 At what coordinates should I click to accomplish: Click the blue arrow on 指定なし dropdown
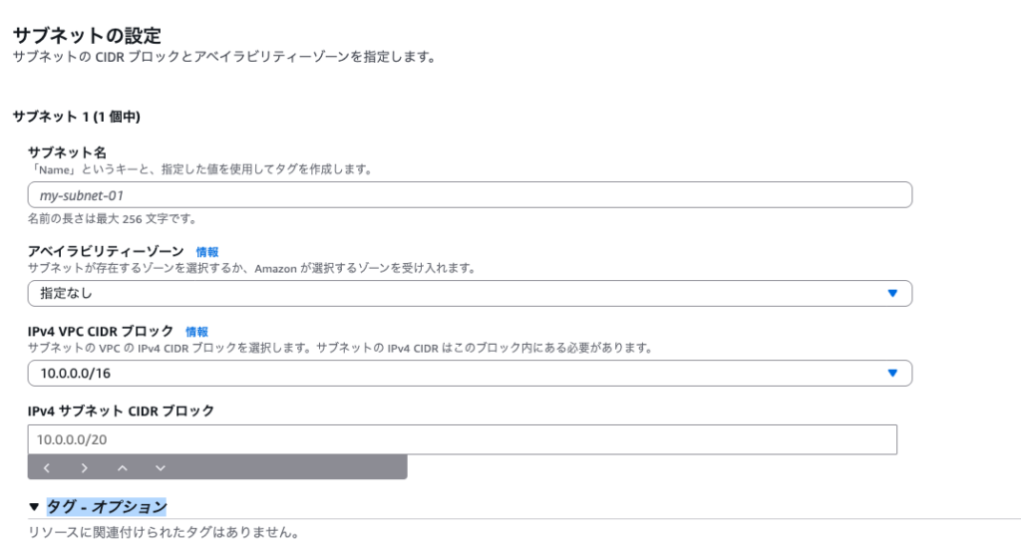pos(892,293)
